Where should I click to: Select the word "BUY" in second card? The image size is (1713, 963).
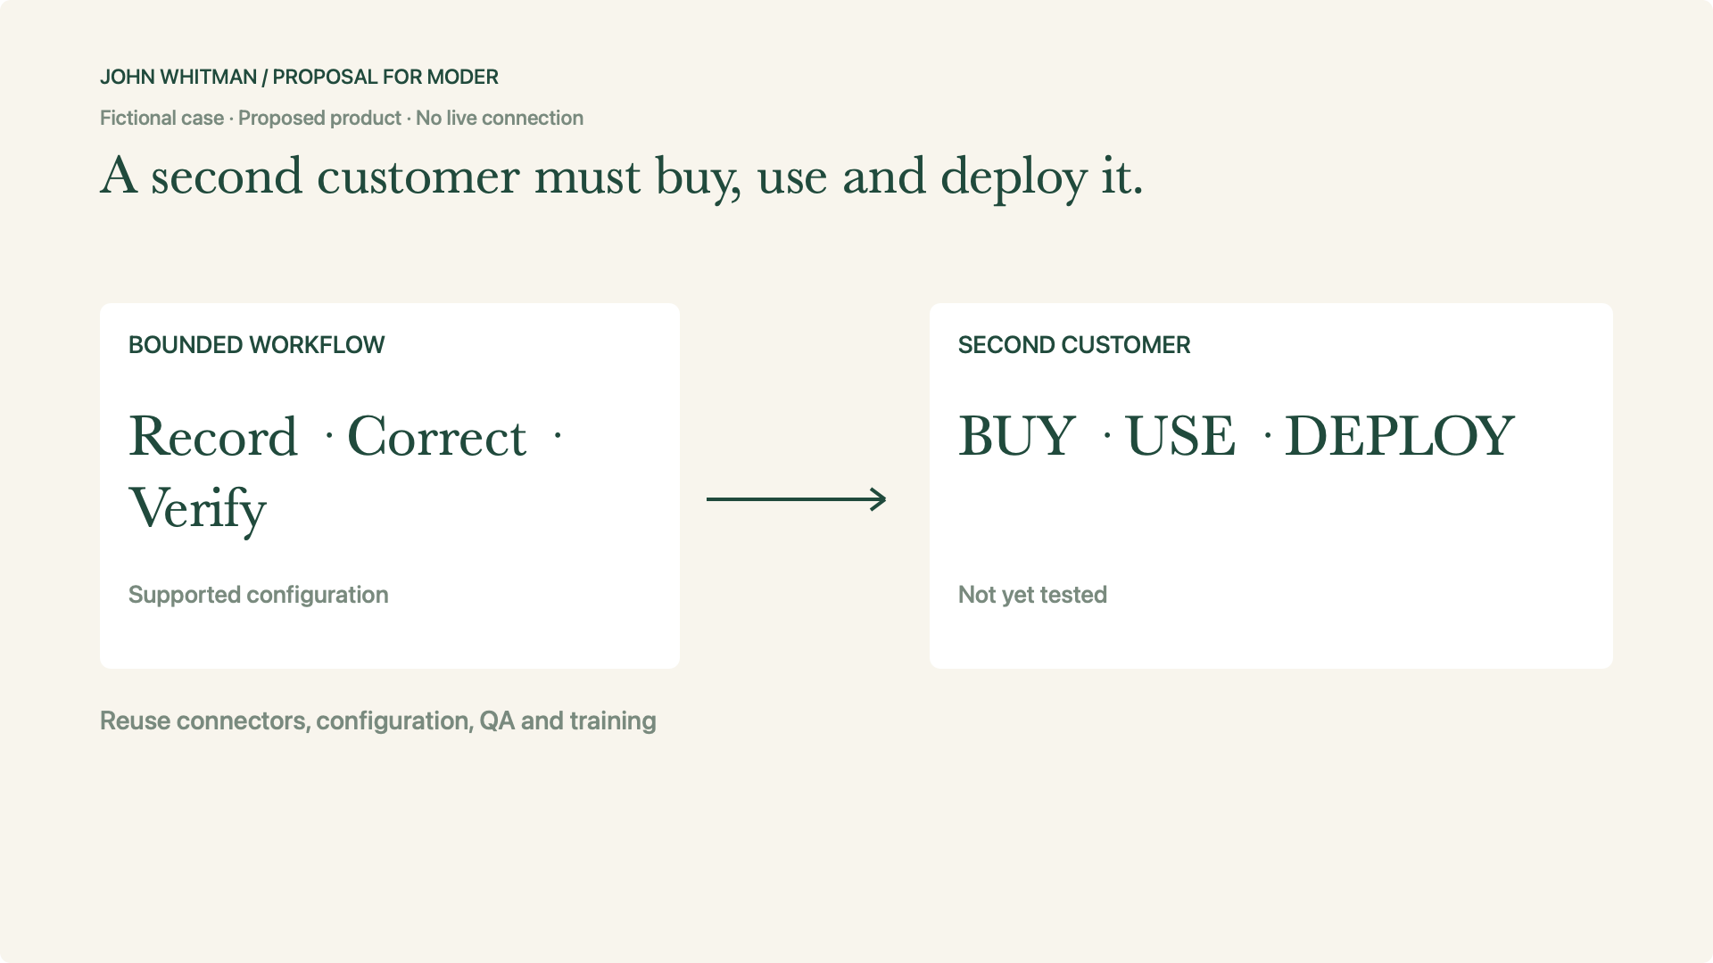(x=1017, y=437)
